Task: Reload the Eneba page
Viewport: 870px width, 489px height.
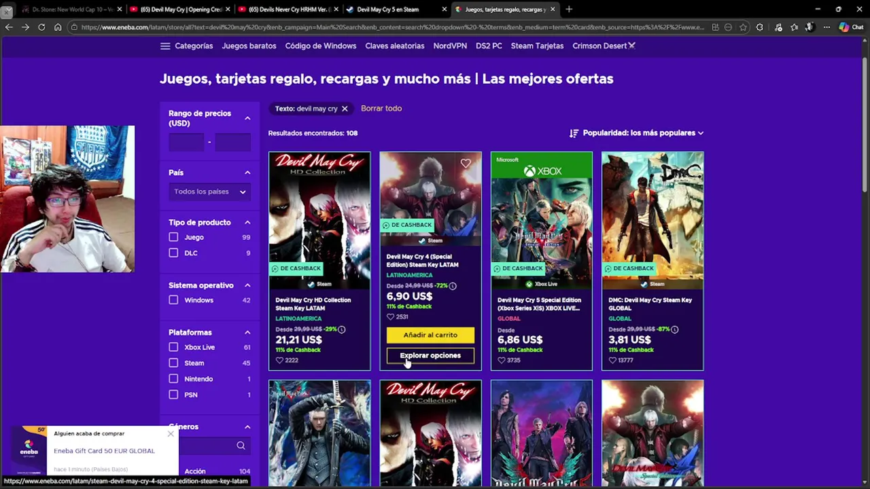Action: click(41, 27)
